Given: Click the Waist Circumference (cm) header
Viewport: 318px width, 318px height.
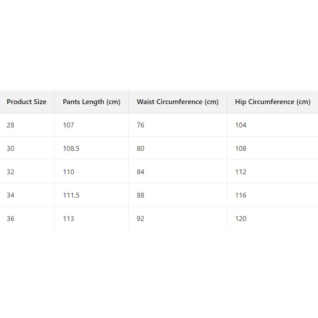Looking at the screenshot, I should click(177, 102).
